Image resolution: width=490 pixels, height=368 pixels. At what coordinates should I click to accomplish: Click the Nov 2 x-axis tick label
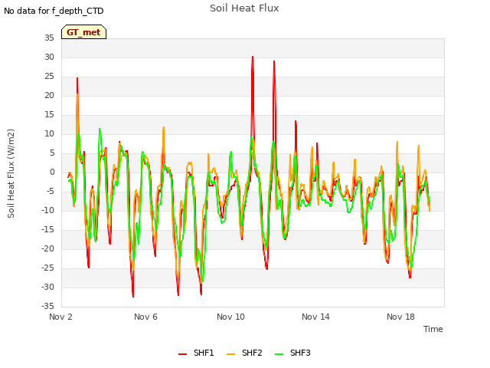(60, 317)
